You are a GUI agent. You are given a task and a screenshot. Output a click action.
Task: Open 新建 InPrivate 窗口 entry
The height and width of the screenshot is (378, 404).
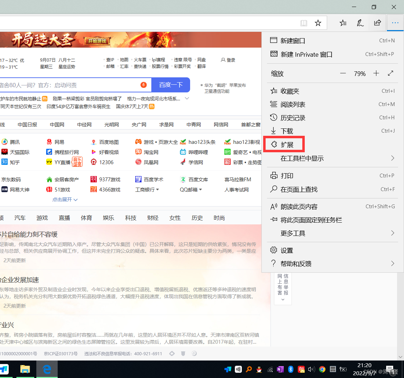332,54
